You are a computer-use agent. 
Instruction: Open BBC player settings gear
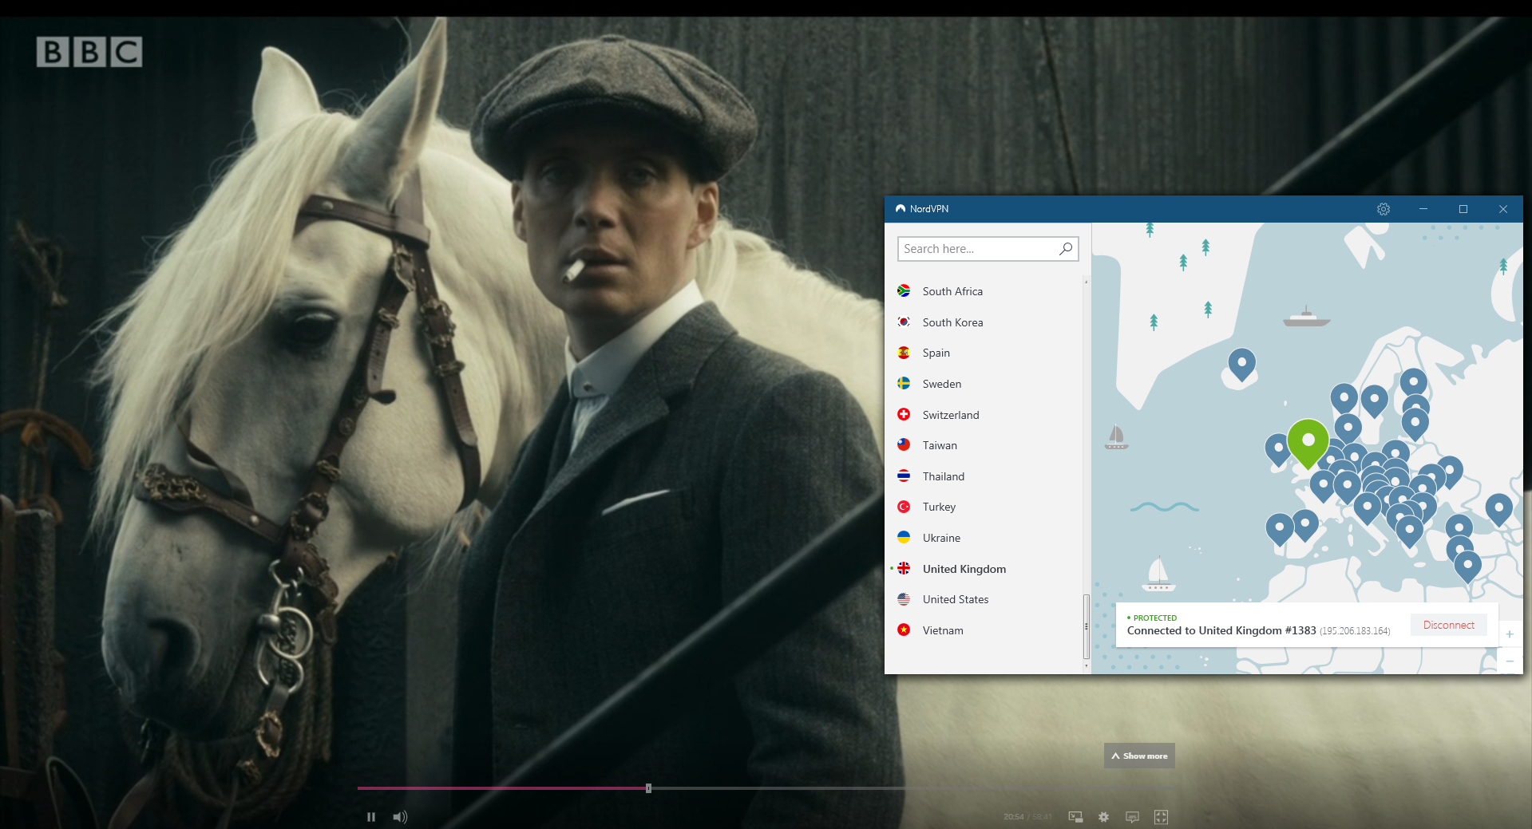pos(1103,817)
